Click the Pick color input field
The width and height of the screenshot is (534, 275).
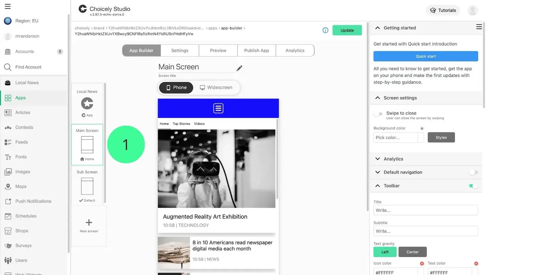click(x=395, y=138)
